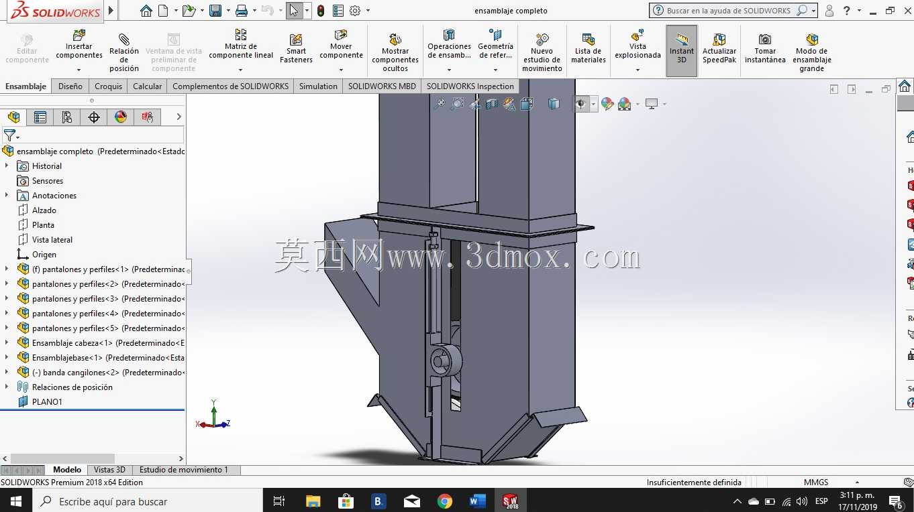914x512 pixels.
Task: Open the DimXpertManager tab
Action: [94, 117]
